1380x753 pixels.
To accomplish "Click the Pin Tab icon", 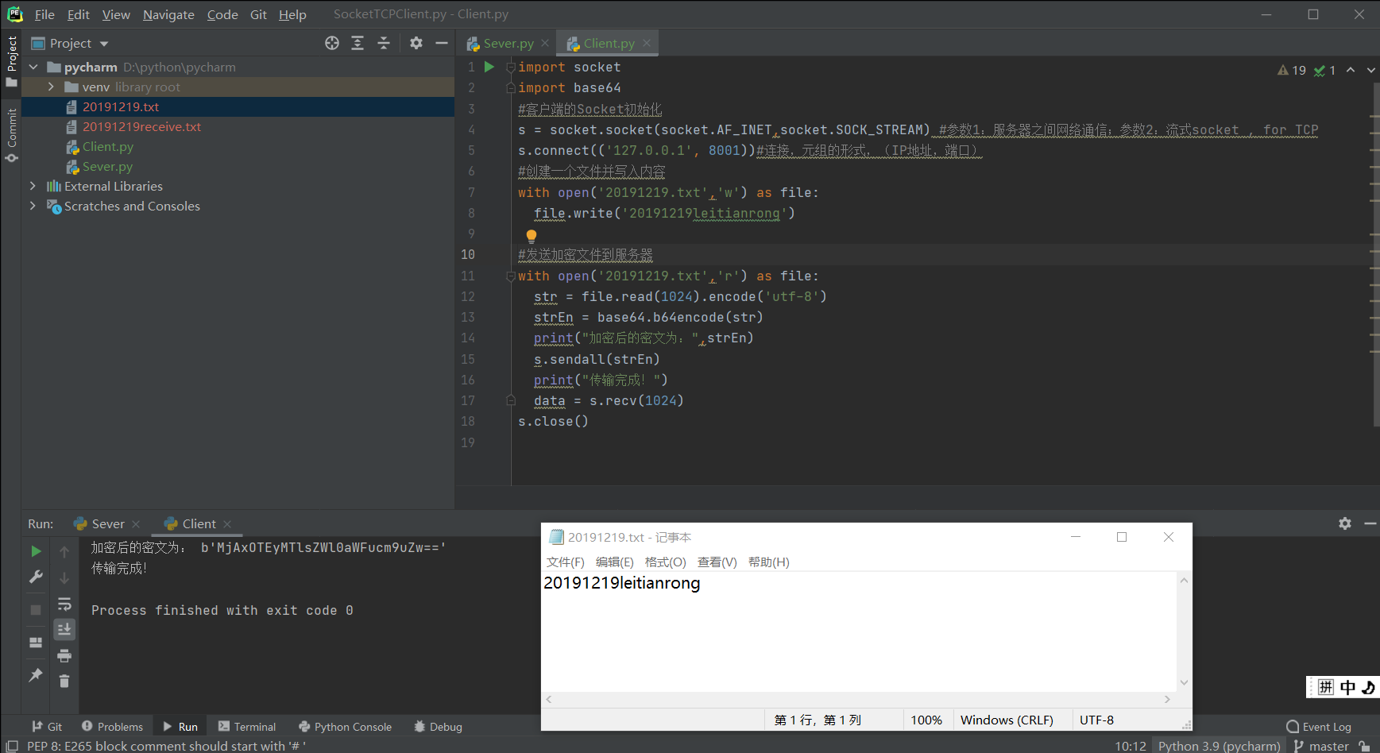I will (36, 674).
